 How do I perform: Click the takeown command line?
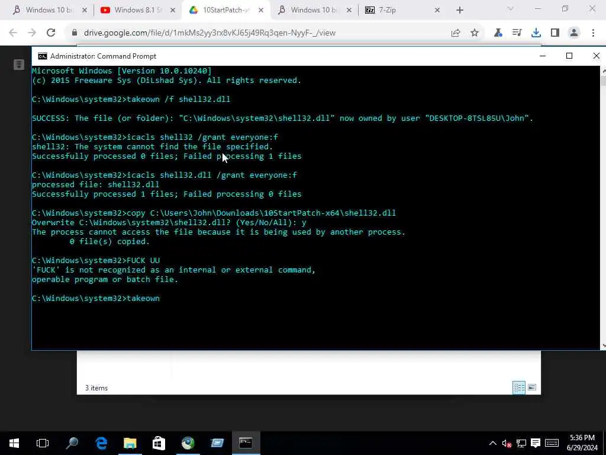point(95,299)
